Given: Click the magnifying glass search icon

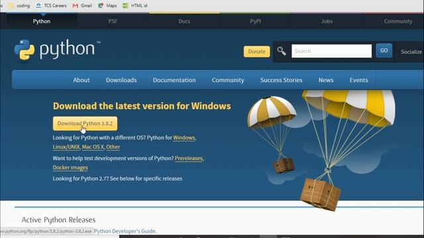Looking at the screenshot, I should click(282, 51).
